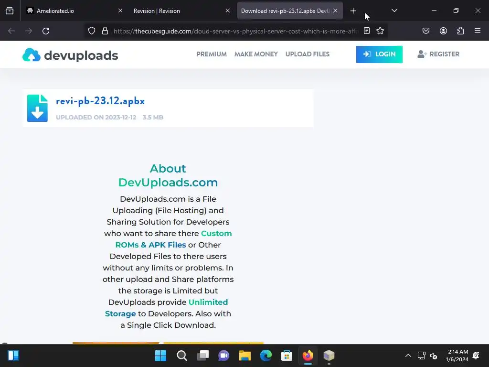
Task: Click the REGISTER link
Action: click(438, 54)
